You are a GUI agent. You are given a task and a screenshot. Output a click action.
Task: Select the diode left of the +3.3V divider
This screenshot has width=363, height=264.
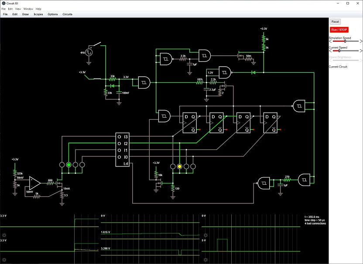coord(253,72)
